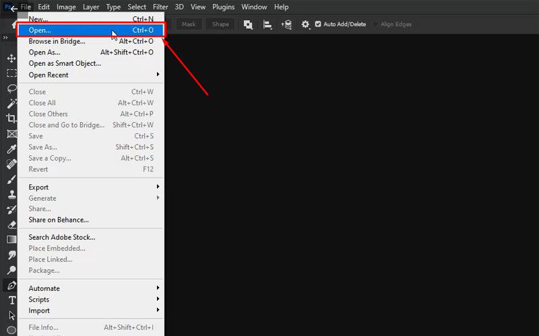Open the Path operations icon
Screen dimensions: 539x336
click(248, 24)
